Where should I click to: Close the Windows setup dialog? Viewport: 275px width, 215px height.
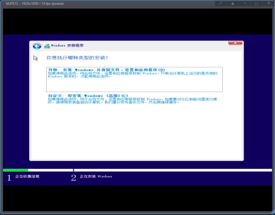235,43
